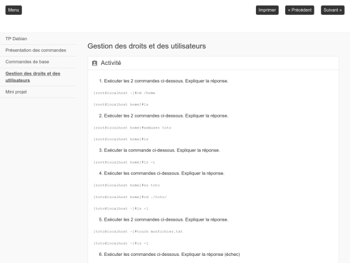
Task: Open Mini projet section
Action: pyautogui.click(x=16, y=92)
